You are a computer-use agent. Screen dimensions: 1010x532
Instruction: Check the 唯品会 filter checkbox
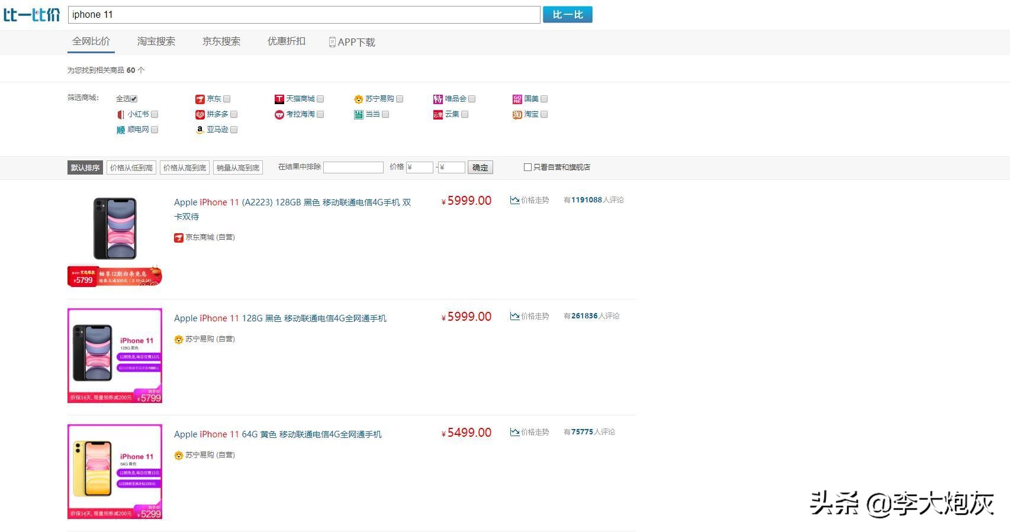(472, 99)
